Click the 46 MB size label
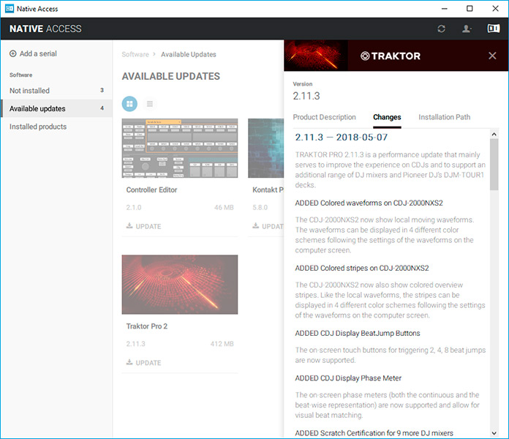509x439 pixels. (224, 208)
